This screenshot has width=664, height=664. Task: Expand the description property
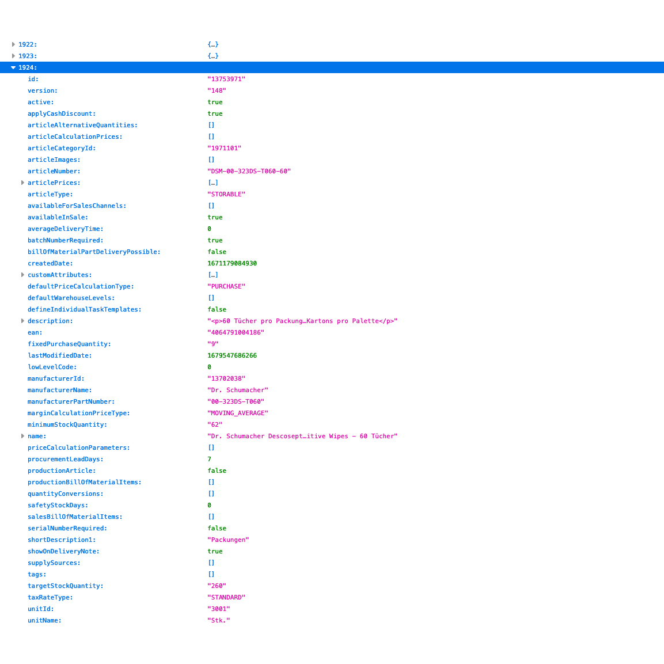[x=23, y=321]
